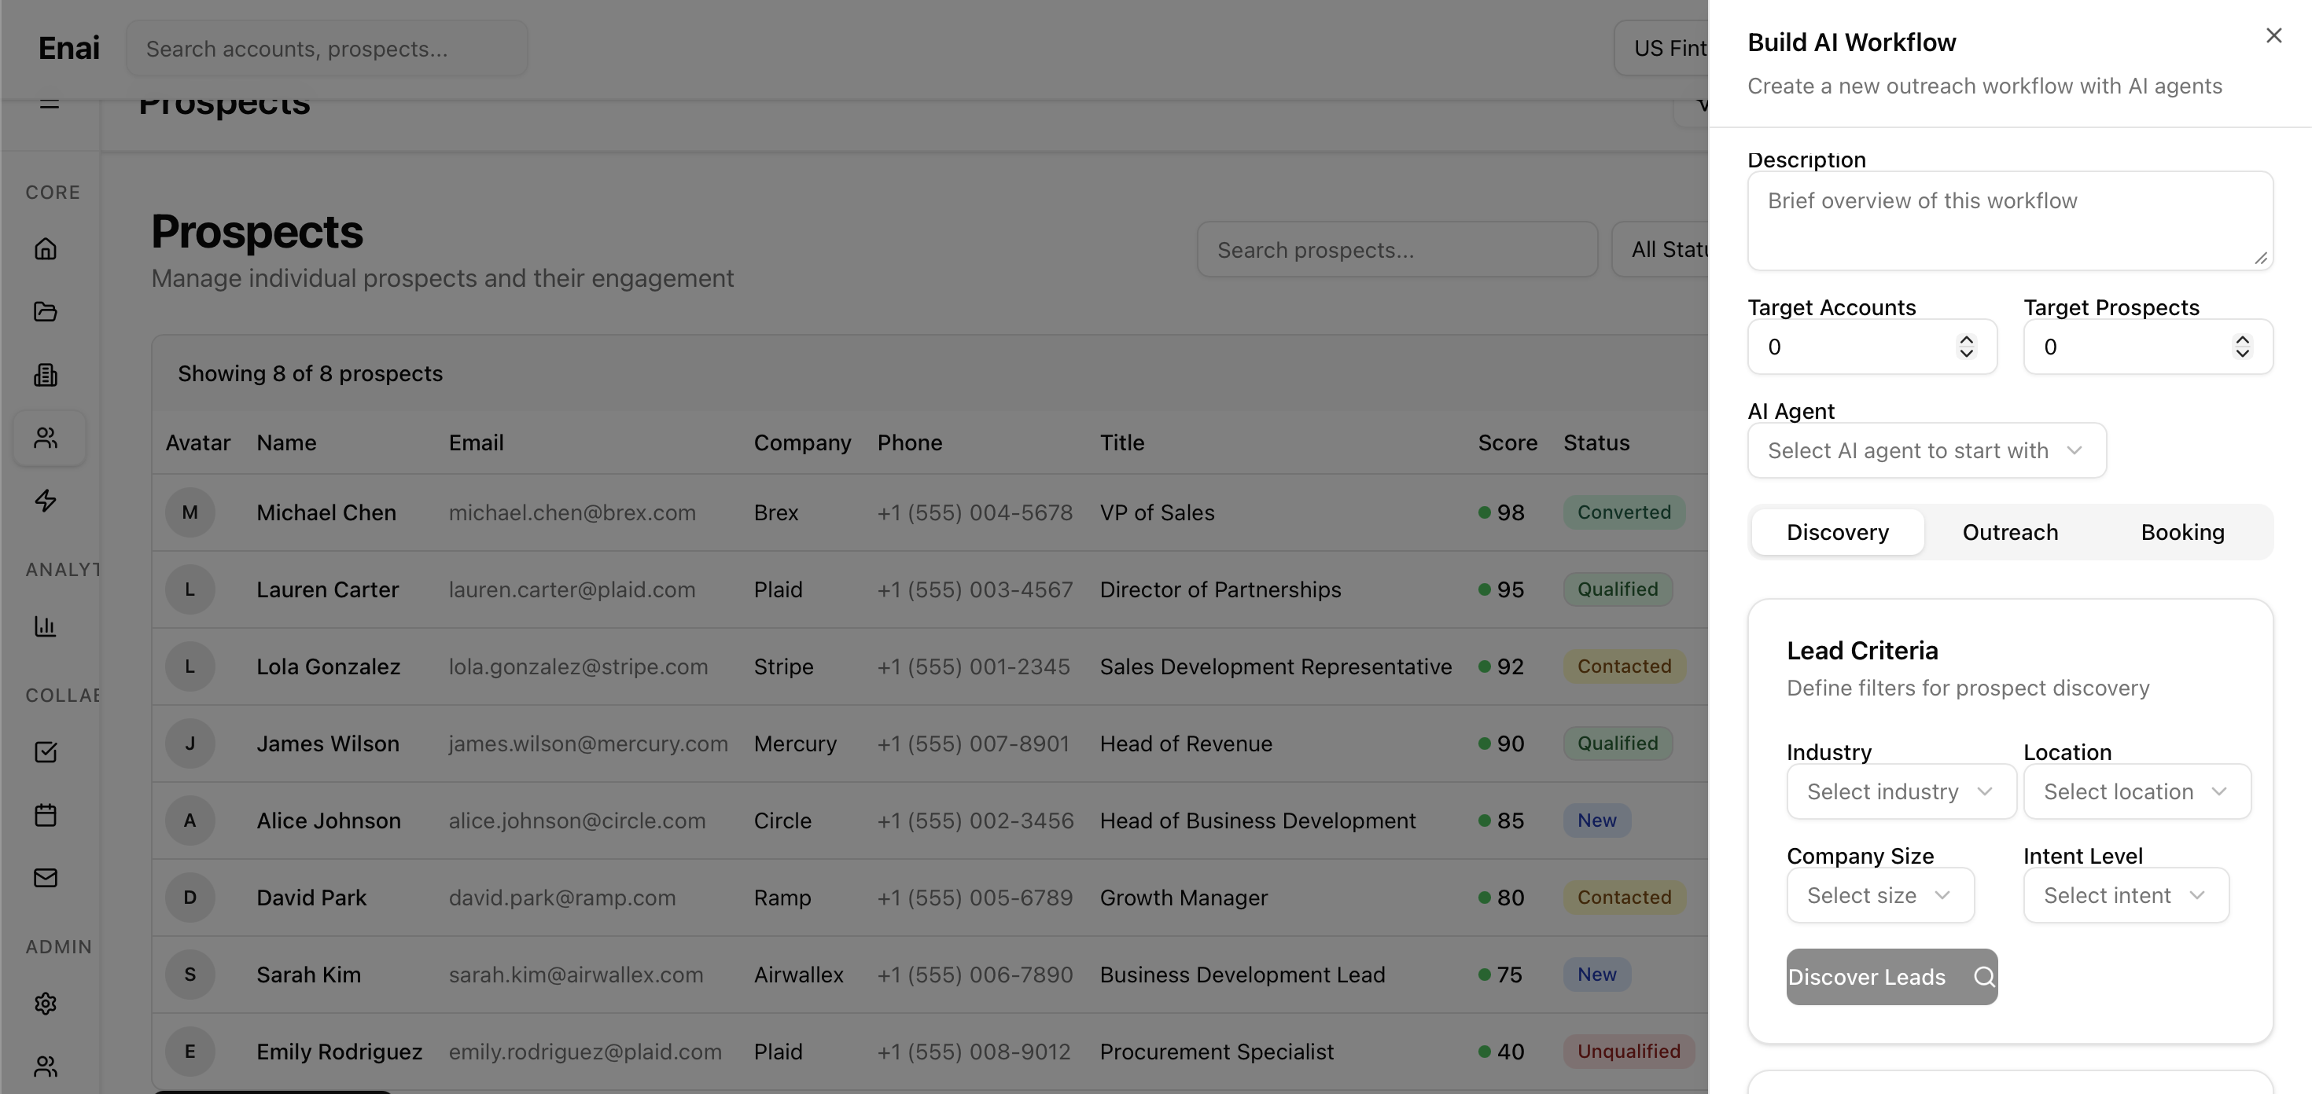Switch to the Booking tab
Viewport: 2312px width, 1094px height.
pos(2182,533)
